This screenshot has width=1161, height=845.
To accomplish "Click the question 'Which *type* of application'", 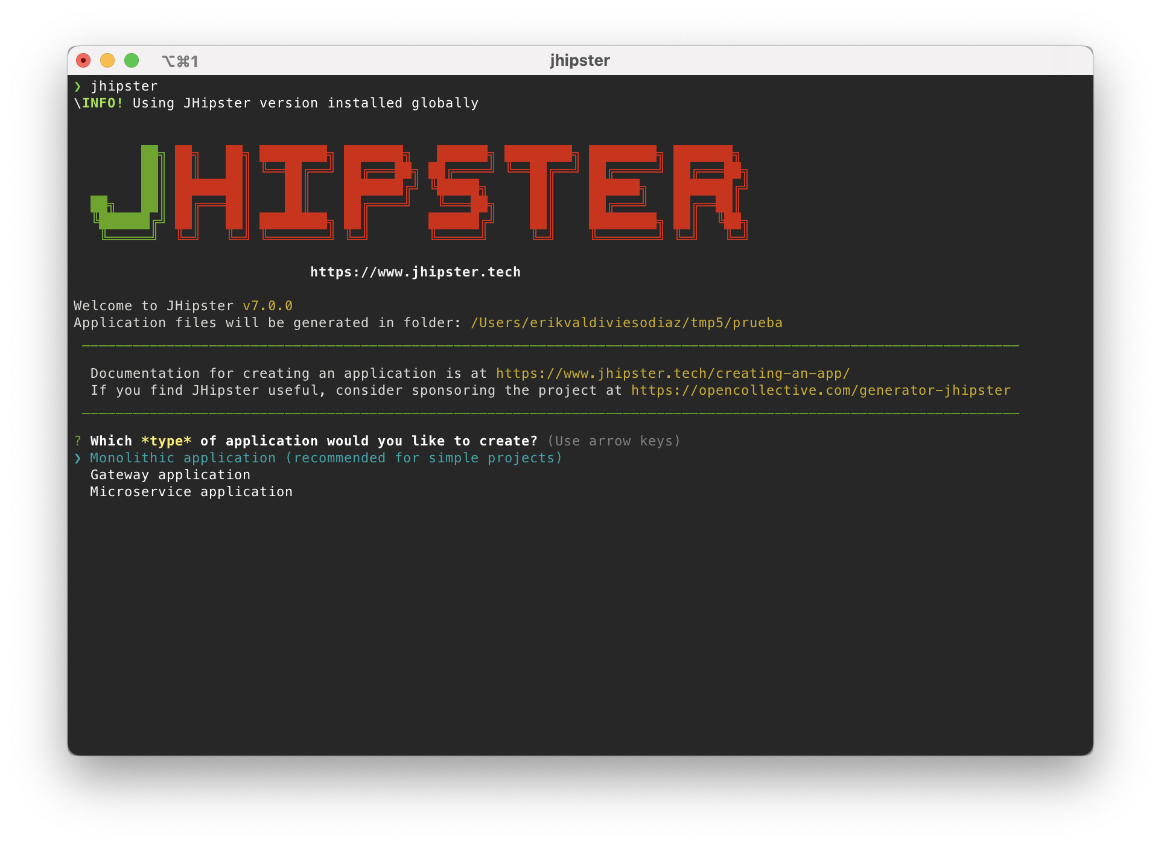I will point(314,441).
